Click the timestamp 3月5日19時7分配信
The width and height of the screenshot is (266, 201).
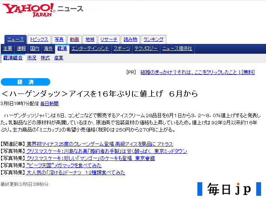tap(20, 104)
